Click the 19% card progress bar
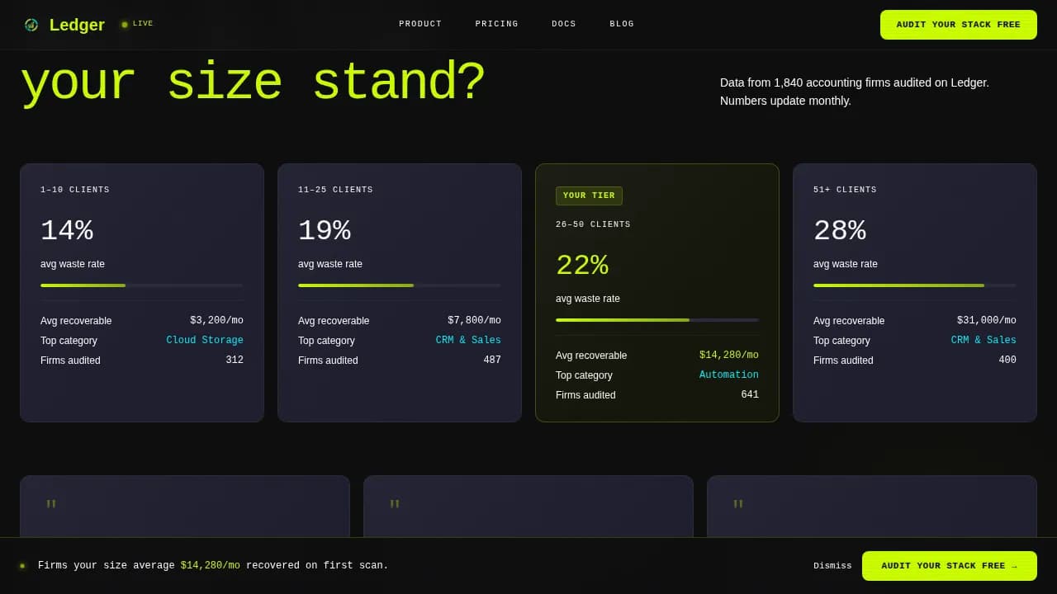This screenshot has height=594, width=1057. click(400, 285)
